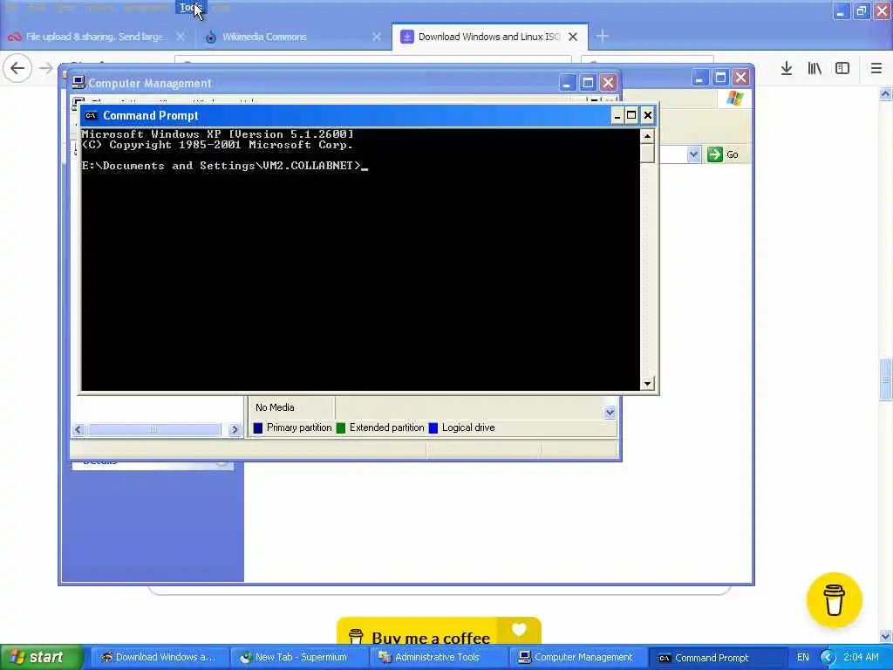The width and height of the screenshot is (893, 670).
Task: Click the Primary partition legend swatch
Action: pos(258,427)
